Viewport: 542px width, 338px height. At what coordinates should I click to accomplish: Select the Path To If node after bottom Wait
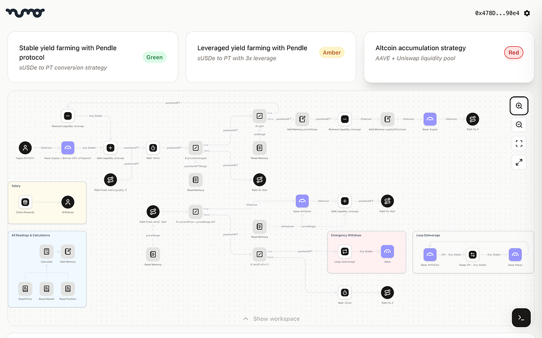coord(387,292)
